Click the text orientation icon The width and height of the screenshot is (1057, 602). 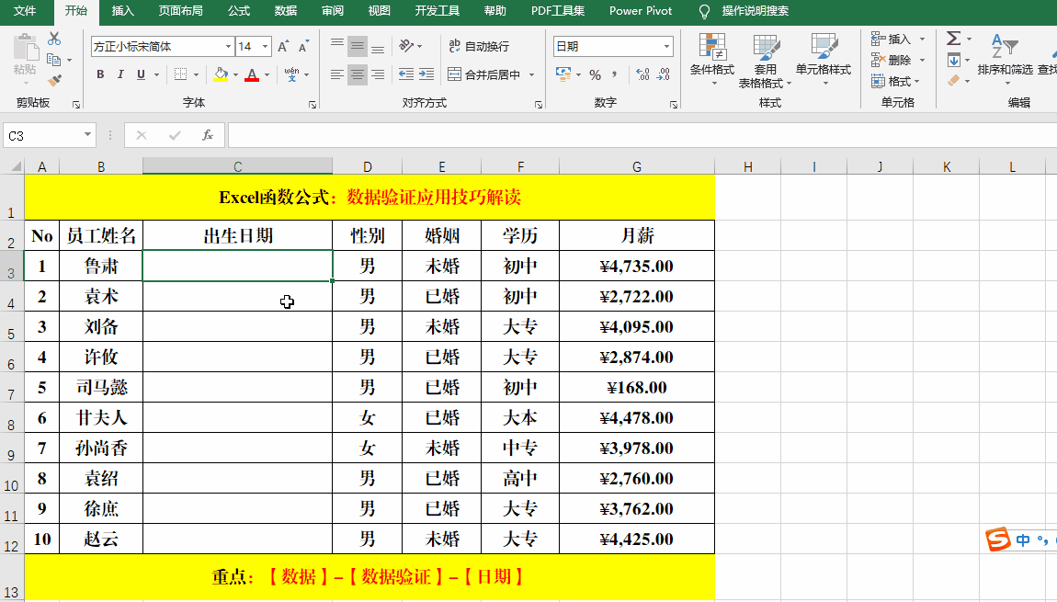406,46
